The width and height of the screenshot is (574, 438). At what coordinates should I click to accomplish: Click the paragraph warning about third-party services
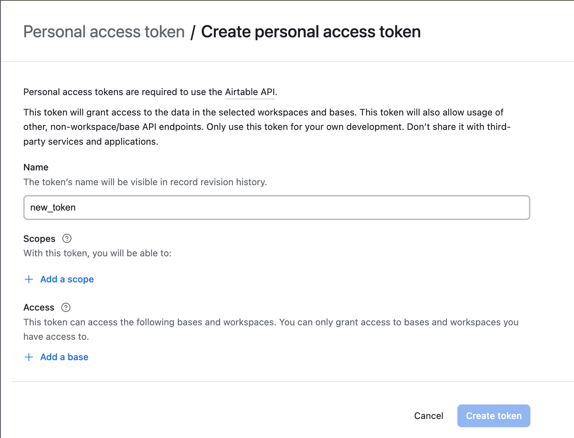[267, 127]
